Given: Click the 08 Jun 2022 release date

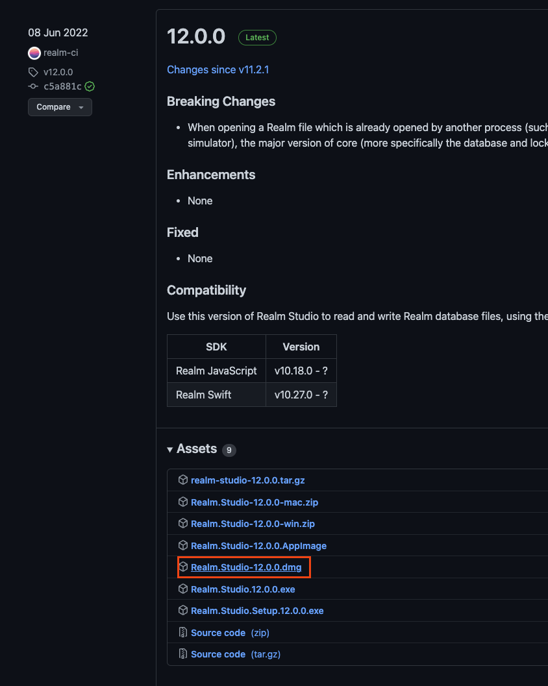Looking at the screenshot, I should click(x=58, y=33).
